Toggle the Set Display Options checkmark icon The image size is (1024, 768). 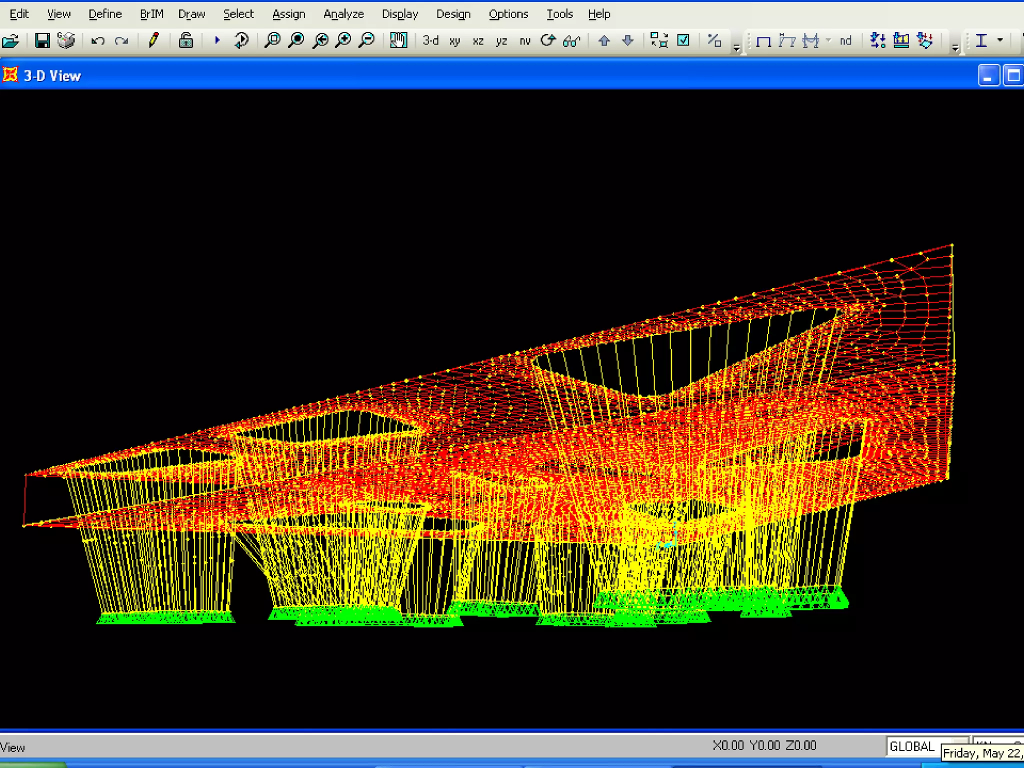[x=683, y=40]
